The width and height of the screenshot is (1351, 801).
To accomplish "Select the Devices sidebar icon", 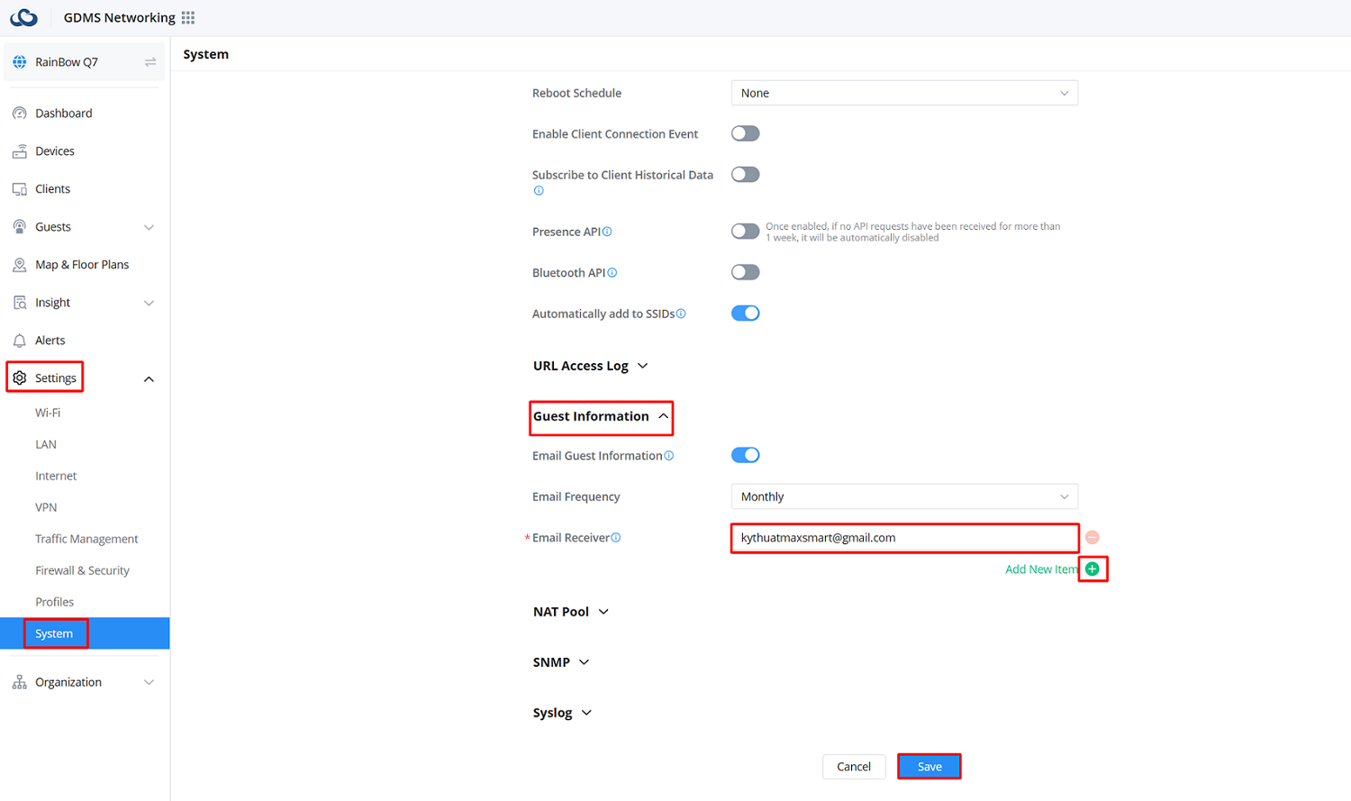I will coord(20,150).
